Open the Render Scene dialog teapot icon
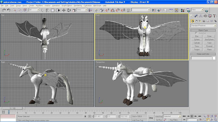The height and width of the screenshot is (122, 218). tap(188, 10)
